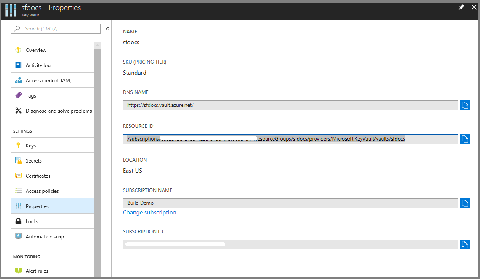
Task: Pin the Properties blade to dashboard
Action: [x=461, y=7]
